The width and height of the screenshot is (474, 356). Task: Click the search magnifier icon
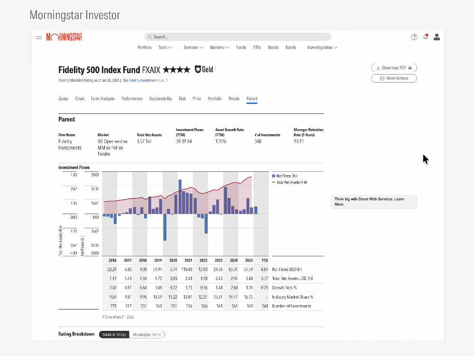(150, 37)
